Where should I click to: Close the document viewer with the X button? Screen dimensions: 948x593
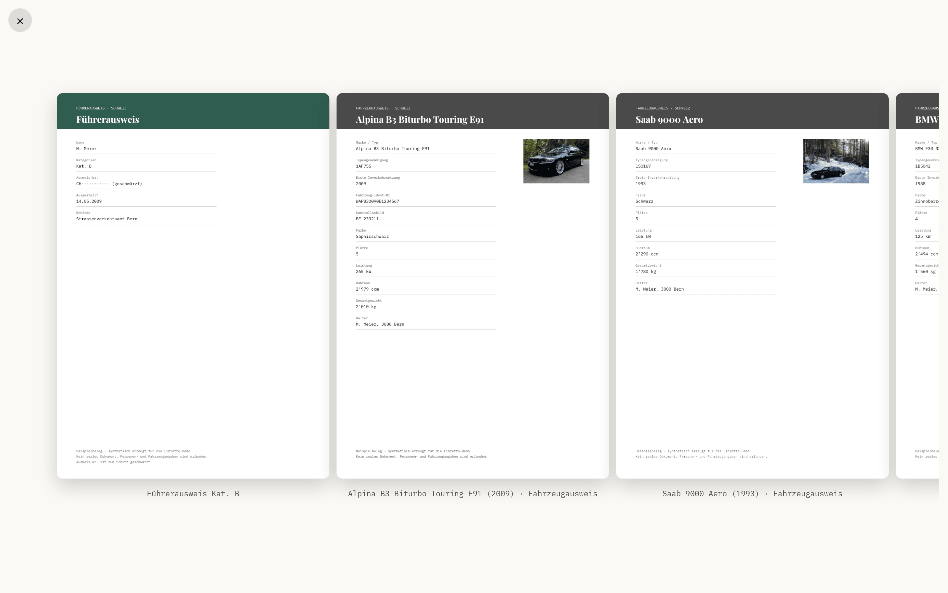[20, 20]
